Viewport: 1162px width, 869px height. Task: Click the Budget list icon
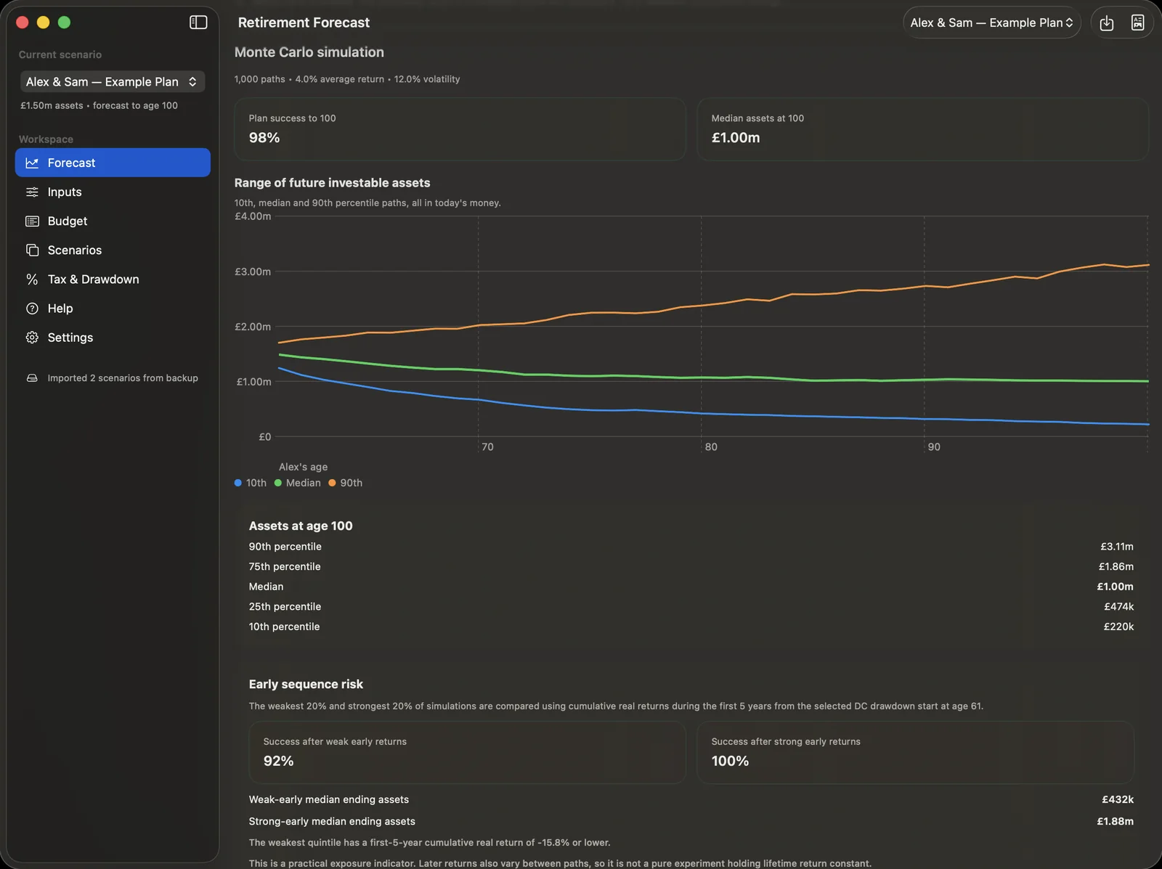pos(32,221)
